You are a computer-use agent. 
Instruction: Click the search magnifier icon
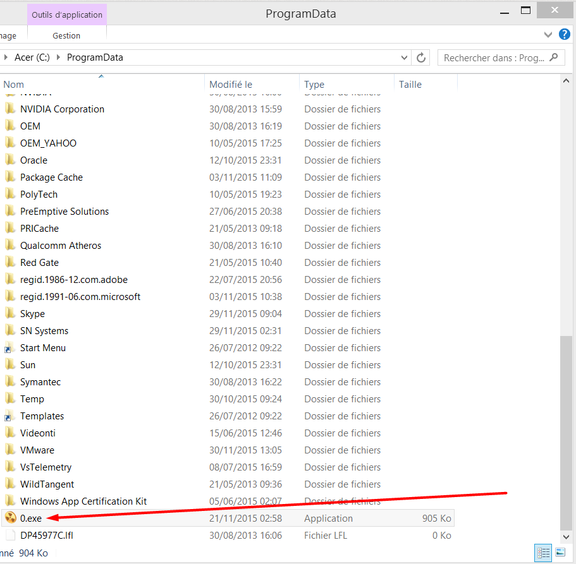coord(554,57)
